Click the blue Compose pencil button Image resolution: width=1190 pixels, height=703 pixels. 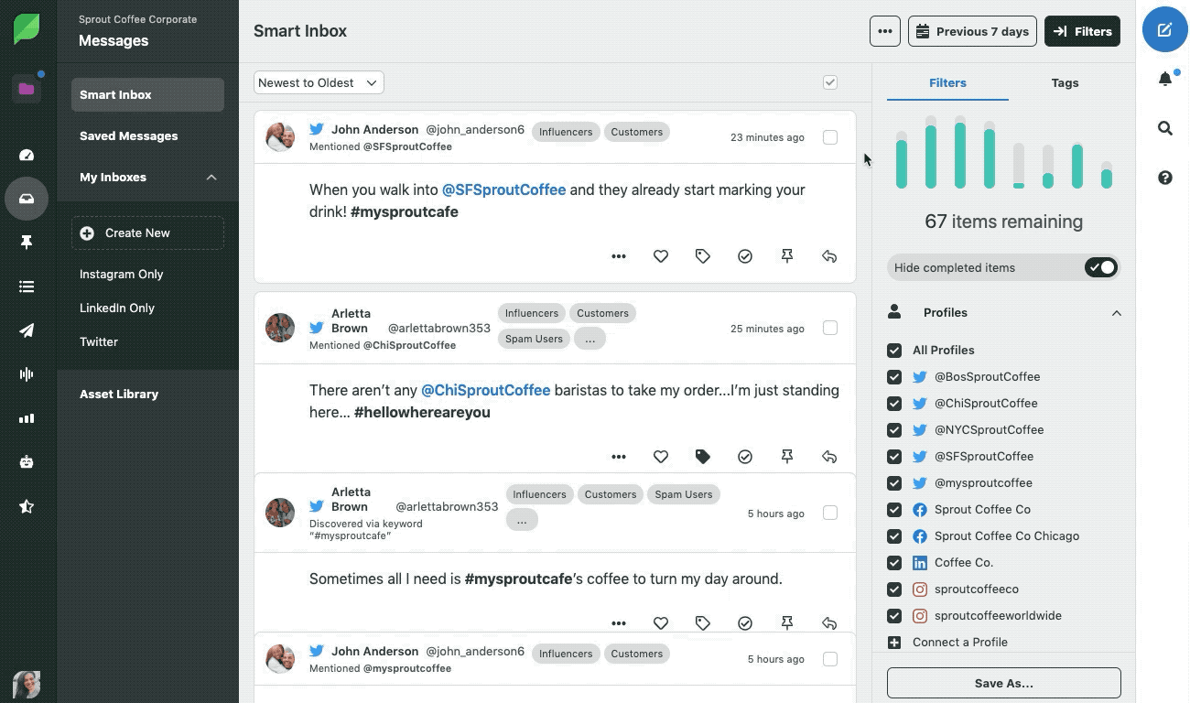tap(1164, 30)
